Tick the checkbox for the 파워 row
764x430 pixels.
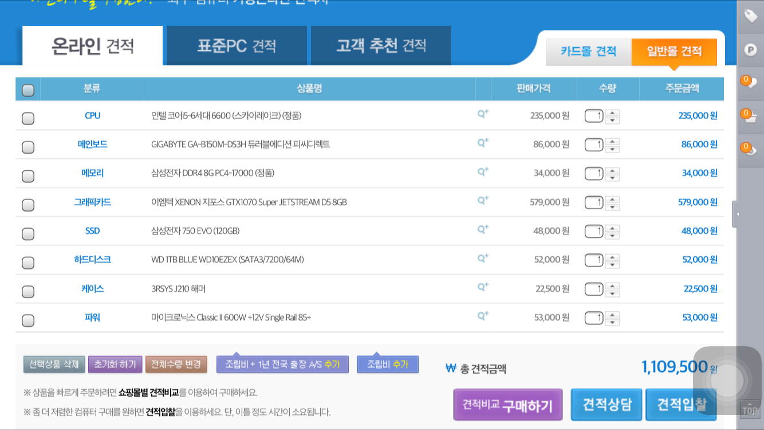tap(27, 320)
